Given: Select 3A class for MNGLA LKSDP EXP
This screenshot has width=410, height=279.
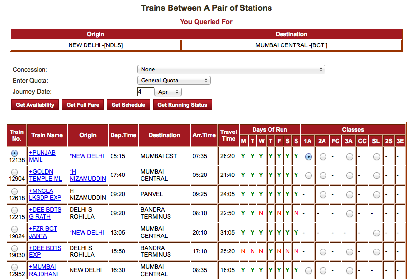Looking at the screenshot, I should pyautogui.click(x=349, y=194).
